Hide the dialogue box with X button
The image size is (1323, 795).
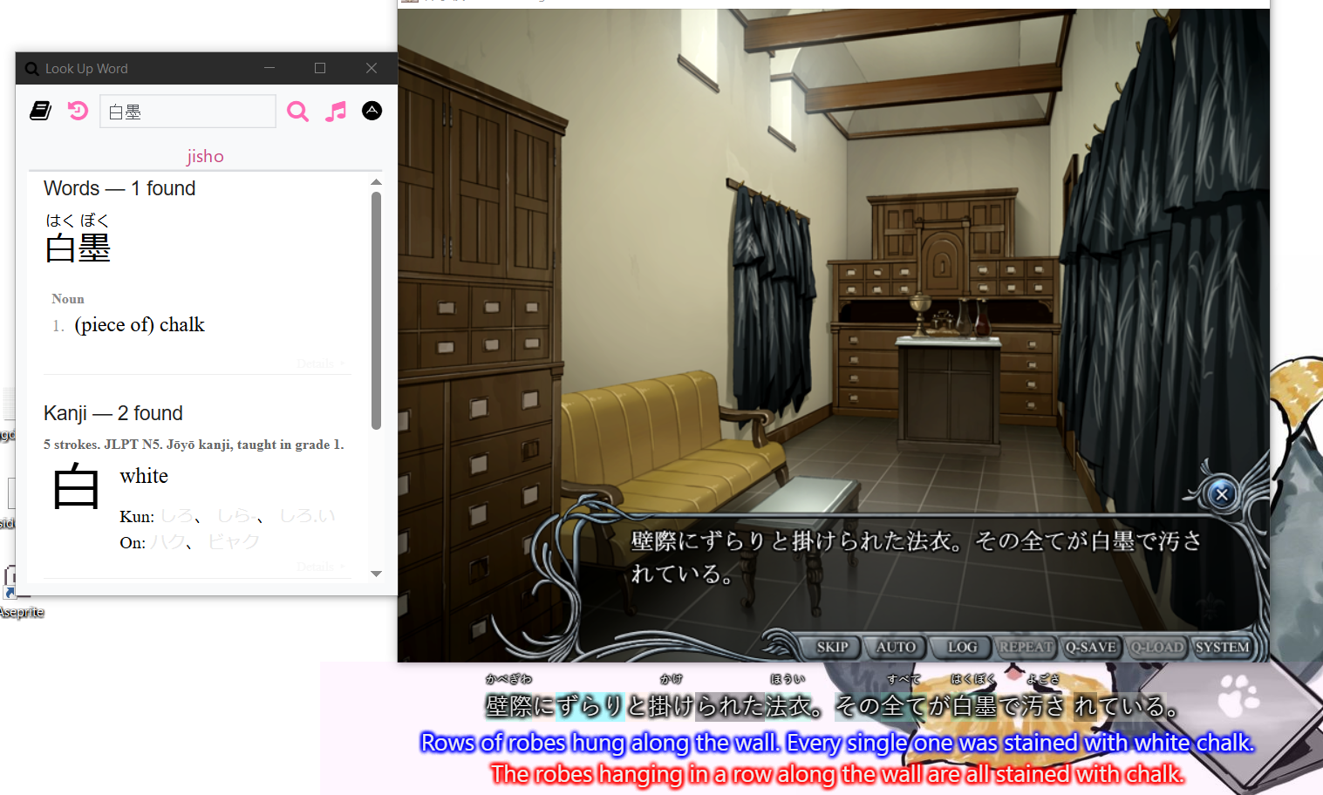pos(1221,494)
